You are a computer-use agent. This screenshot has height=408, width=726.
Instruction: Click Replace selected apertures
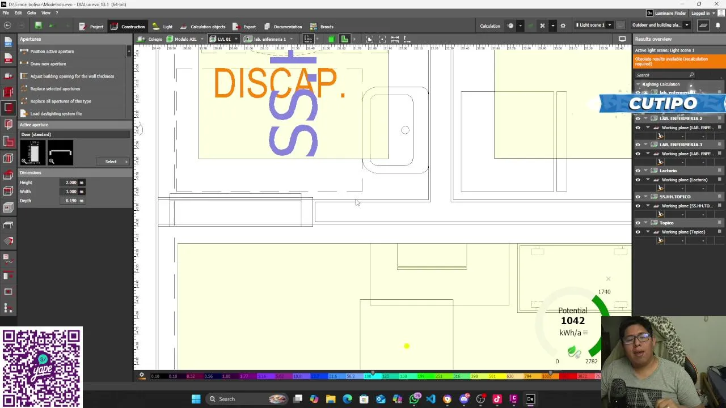tap(55, 89)
